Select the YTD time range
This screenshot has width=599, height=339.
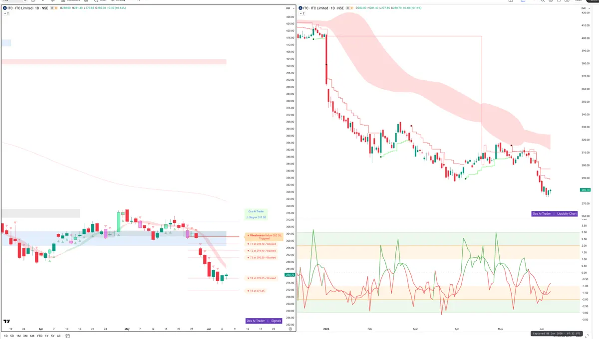click(39, 336)
